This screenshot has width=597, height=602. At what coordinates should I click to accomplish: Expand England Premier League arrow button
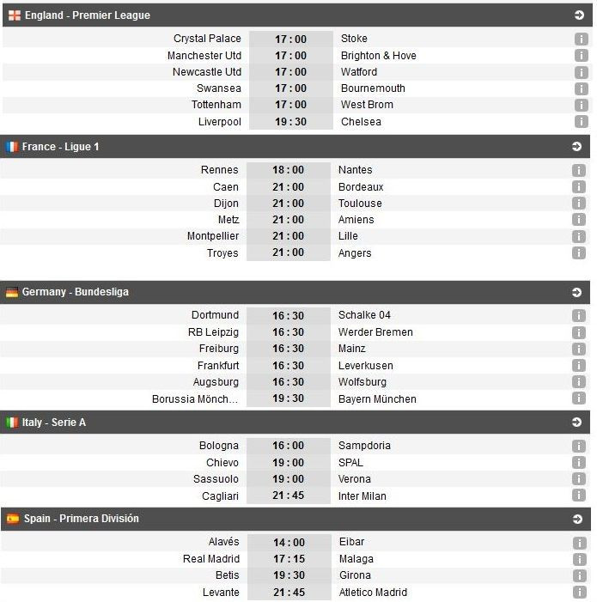[x=579, y=15]
